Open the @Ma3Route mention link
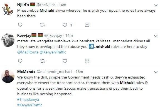The width and height of the screenshot is (160, 110). point(28,52)
